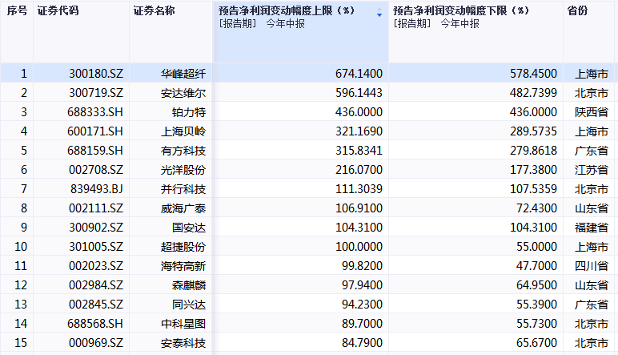This screenshot has height=355, width=618.
Task: Select stock code 300902.SZ
Action: 96,228
